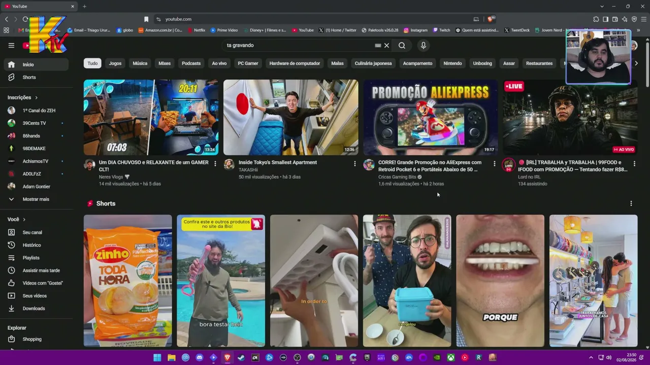Select the PC Gamer chip
Screen dimensions: 650x365
tap(248, 63)
